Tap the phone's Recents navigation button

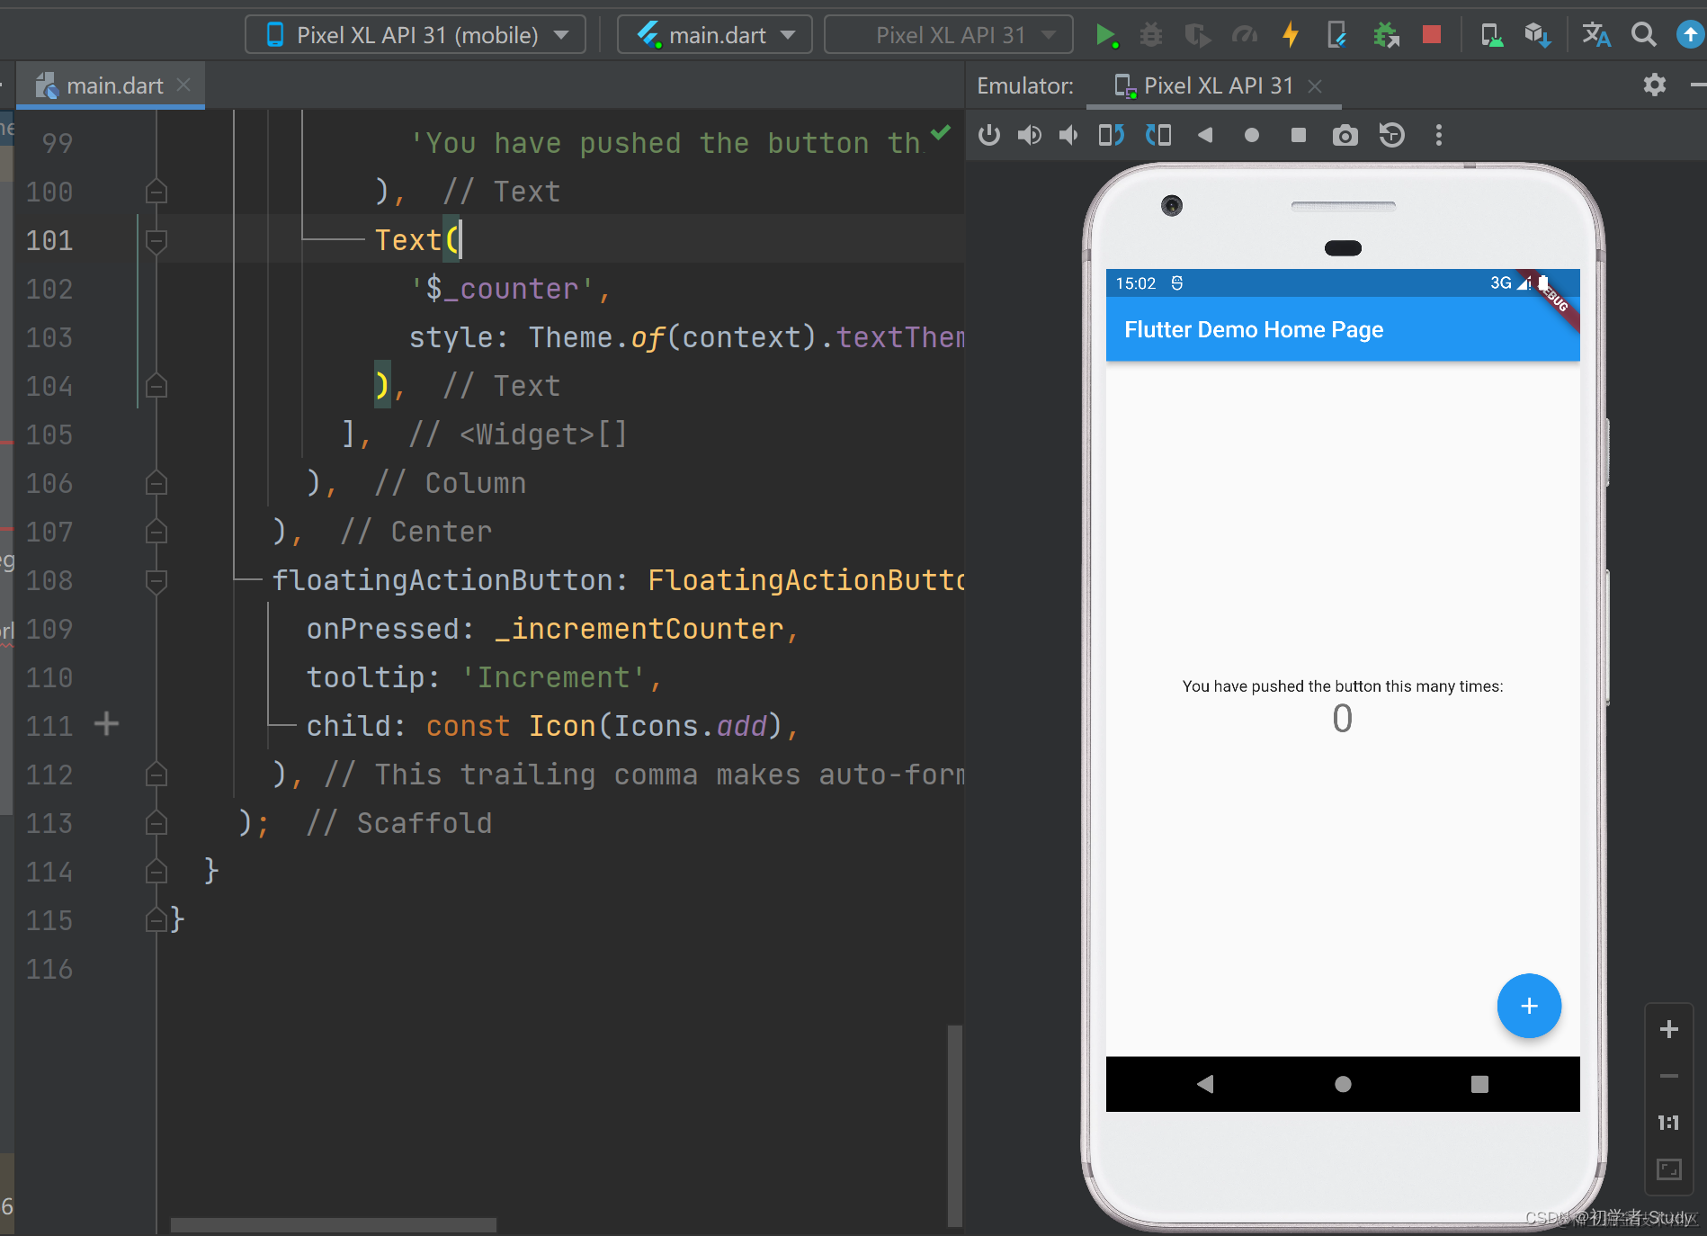[x=1479, y=1084]
